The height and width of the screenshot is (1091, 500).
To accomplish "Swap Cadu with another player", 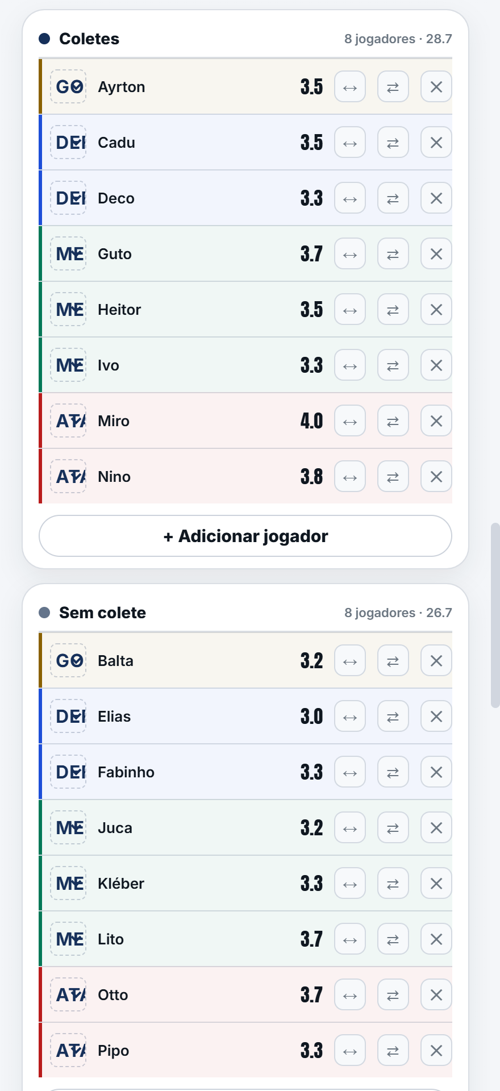I will click(x=393, y=143).
